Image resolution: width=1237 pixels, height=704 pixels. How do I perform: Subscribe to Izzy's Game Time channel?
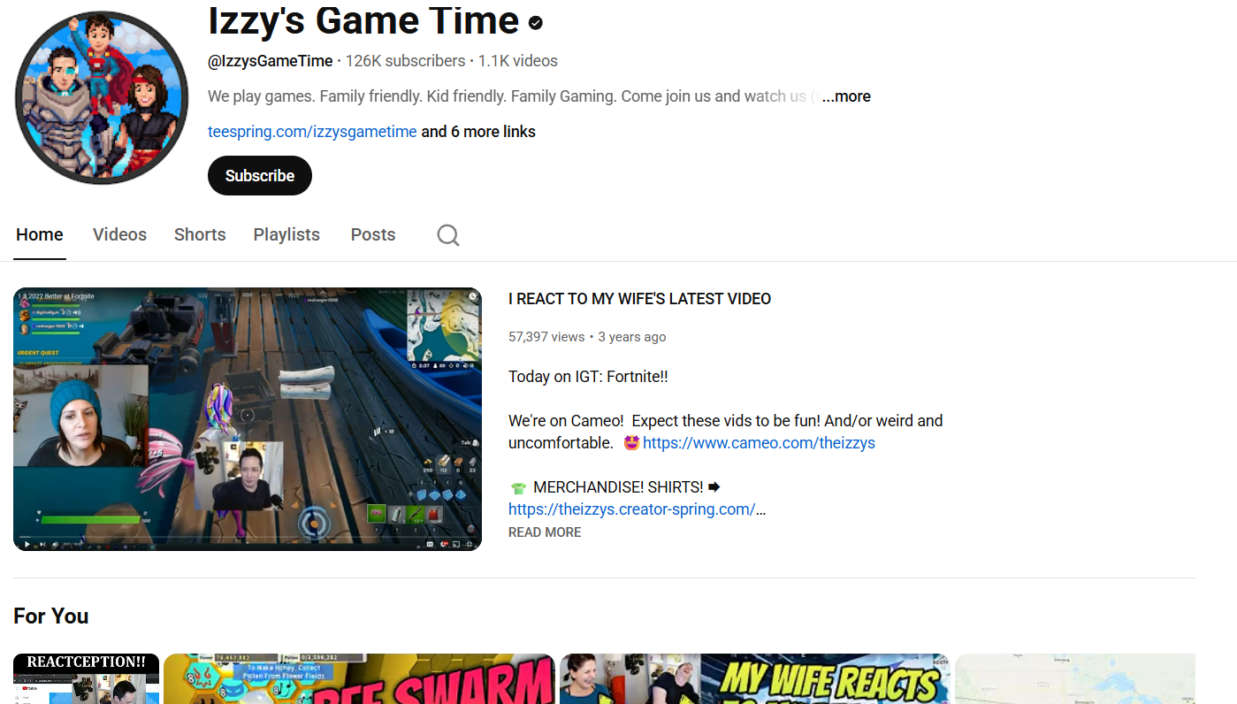260,175
